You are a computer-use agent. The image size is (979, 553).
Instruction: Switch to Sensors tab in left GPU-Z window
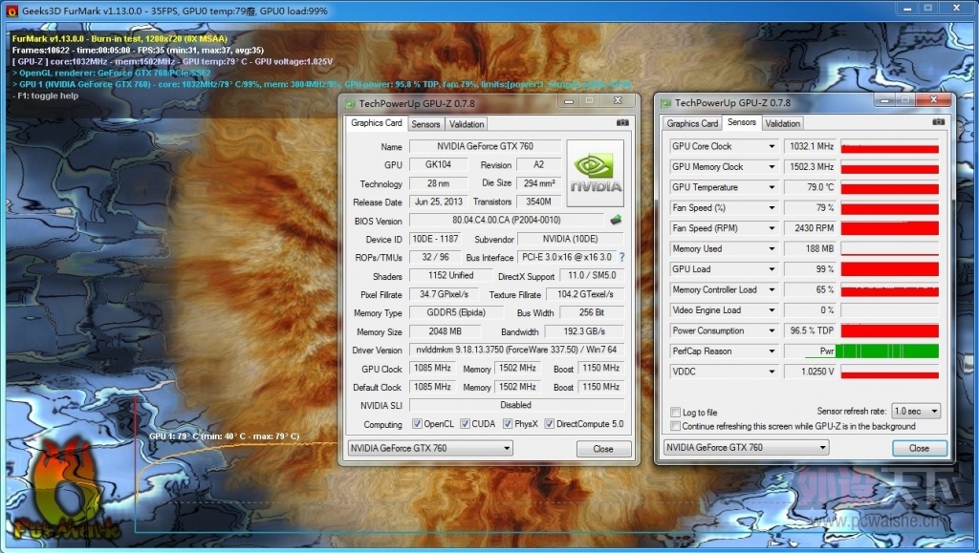pos(425,124)
